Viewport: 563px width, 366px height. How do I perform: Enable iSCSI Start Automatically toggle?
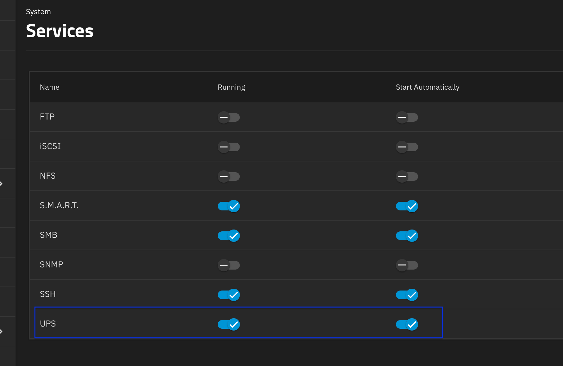(x=407, y=147)
